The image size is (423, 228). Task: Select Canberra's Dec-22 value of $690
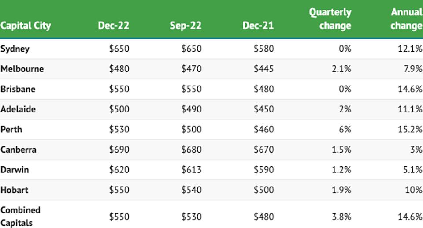click(119, 150)
